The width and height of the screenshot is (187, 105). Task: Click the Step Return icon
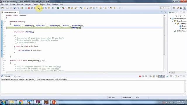(x=41, y=8)
